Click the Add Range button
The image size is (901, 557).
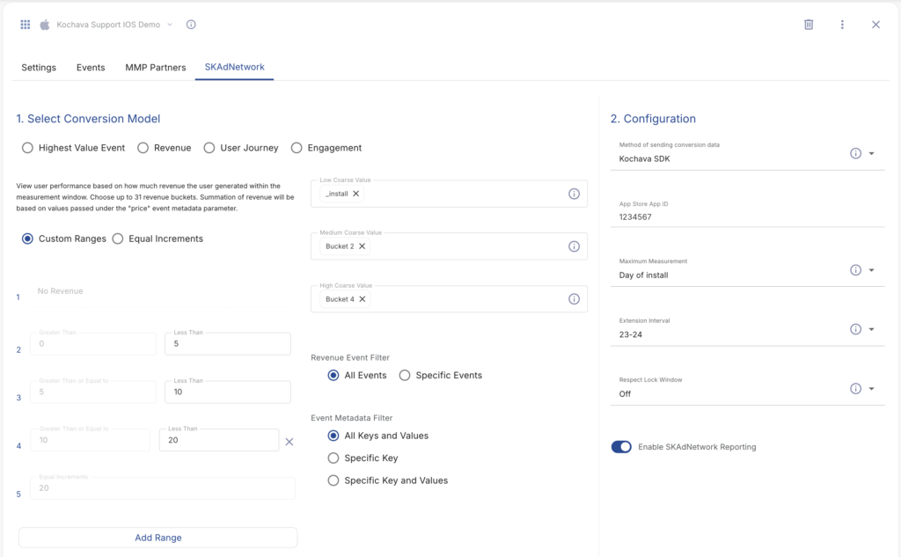[157, 538]
